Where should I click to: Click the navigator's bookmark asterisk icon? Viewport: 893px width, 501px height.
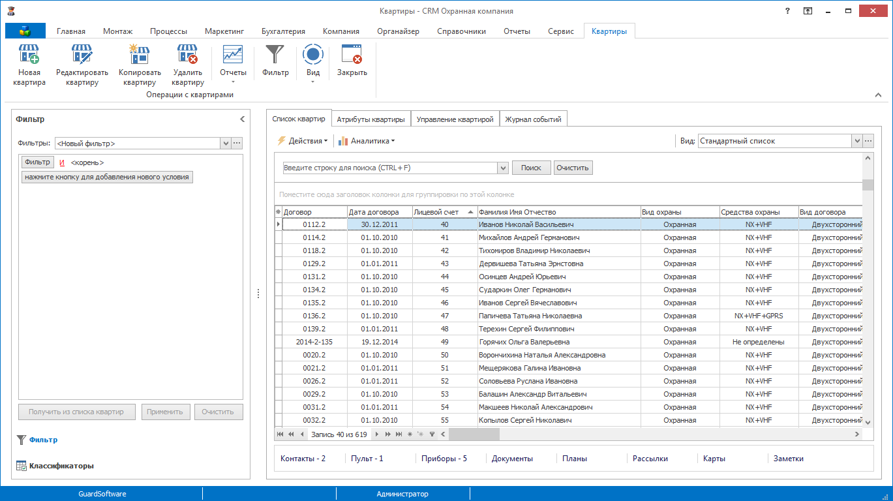[x=410, y=434]
